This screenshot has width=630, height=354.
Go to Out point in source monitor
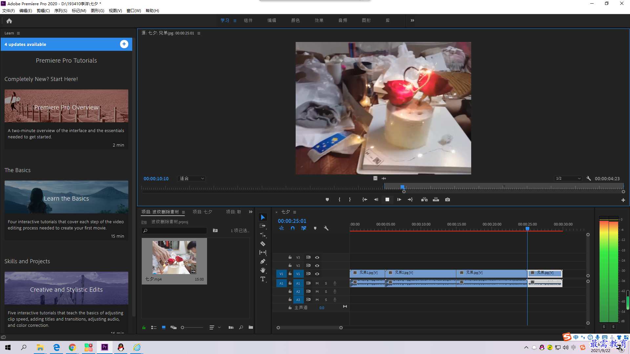click(410, 200)
